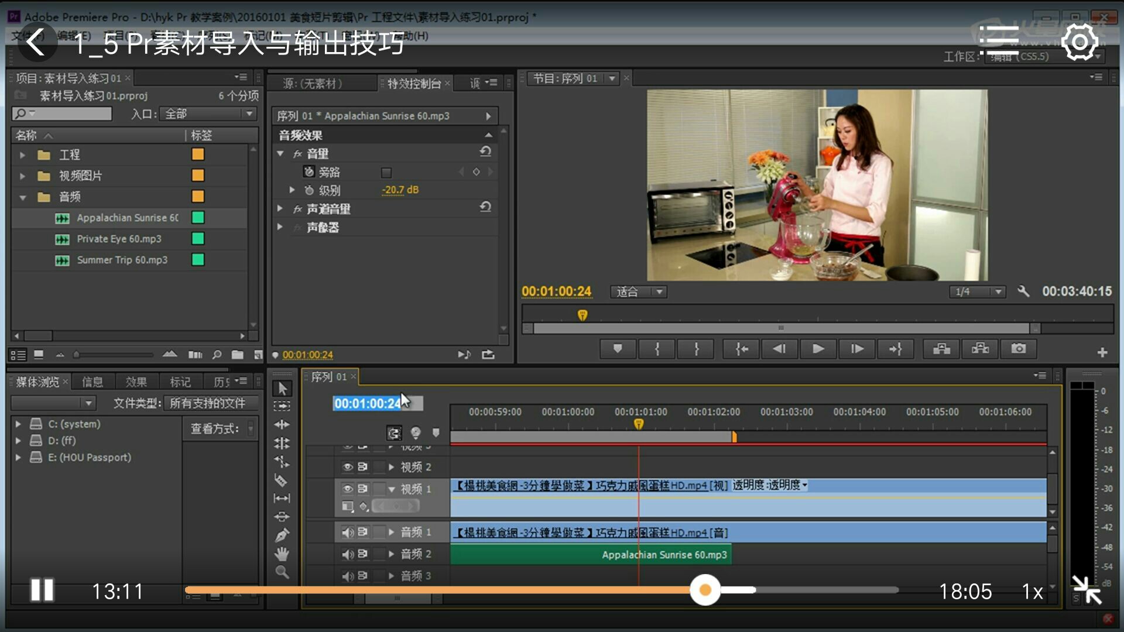
Task: Pause the tutorial video
Action: point(42,590)
